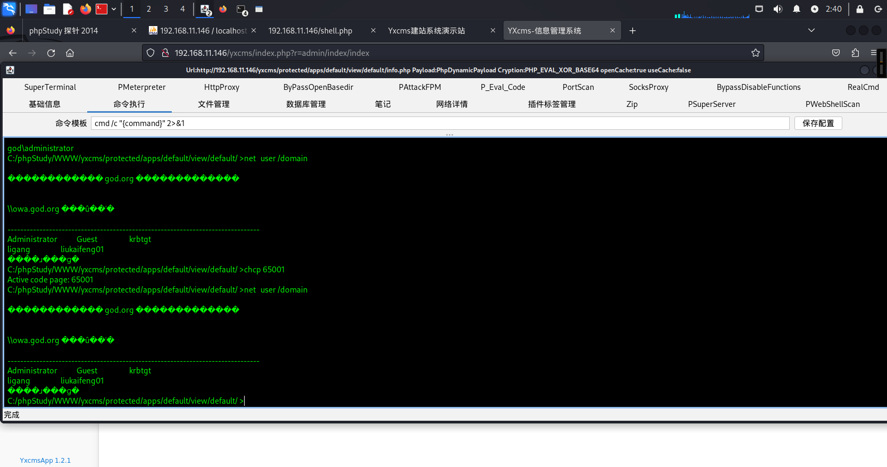Click the 命令模板 command template field
Screen dimensions: 887x467
click(440, 123)
